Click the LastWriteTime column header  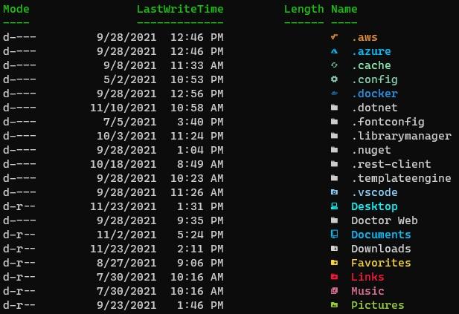(180, 9)
